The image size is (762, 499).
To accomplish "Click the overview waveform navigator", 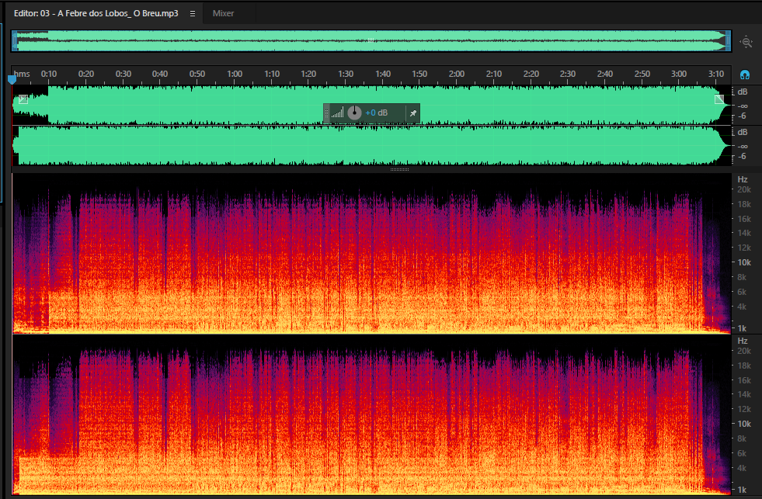I will tap(371, 41).
